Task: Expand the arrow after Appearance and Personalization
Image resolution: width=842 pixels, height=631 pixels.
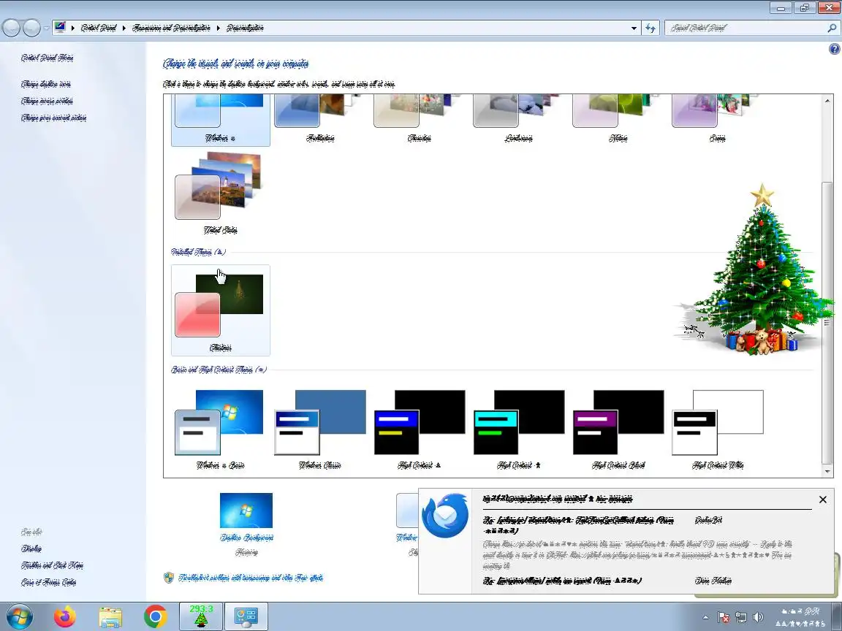Action: click(x=219, y=28)
